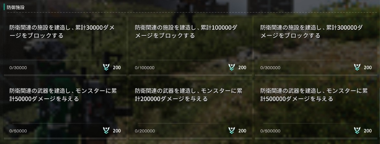Click the 0/300000 progress counter
380x144 pixels.
(270, 68)
